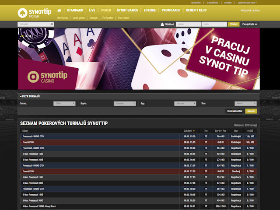280x210 pixels.
Task: Open the Typ filter dropdown
Action: (x=185, y=104)
